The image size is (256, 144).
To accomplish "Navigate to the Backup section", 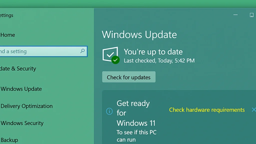I will (9, 140).
